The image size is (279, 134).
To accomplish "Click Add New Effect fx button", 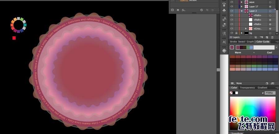I will [x=183, y=10].
